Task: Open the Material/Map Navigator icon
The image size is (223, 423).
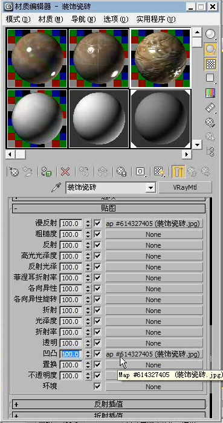Action: [x=210, y=152]
